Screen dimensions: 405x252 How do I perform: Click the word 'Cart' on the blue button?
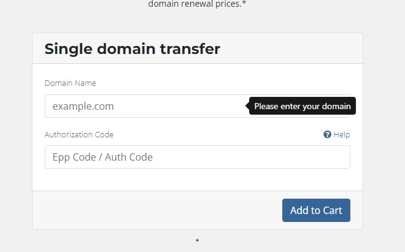click(333, 210)
